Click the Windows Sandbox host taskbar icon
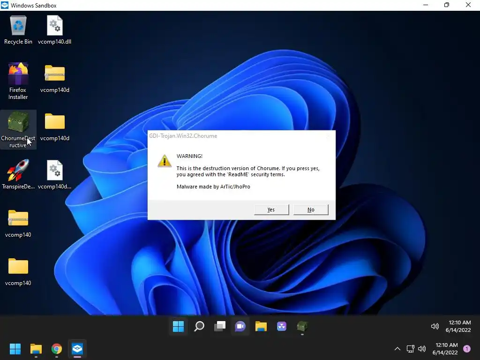The height and width of the screenshot is (360, 480). (77, 349)
